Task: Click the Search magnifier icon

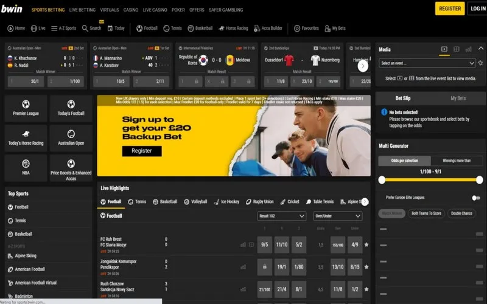Action: pos(85,28)
